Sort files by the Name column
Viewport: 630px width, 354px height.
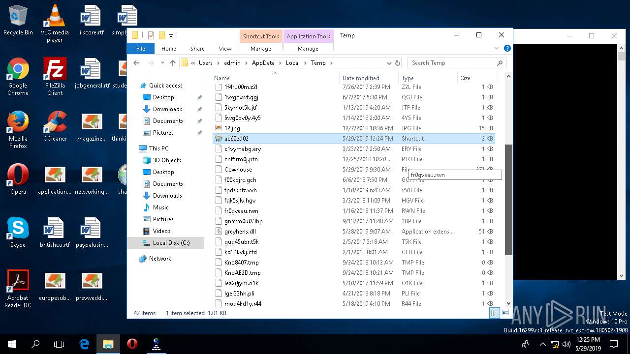276,78
